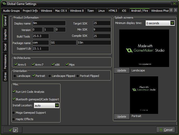Open the Permissions side tab
This screenshot has width=179, height=135.
(5, 62)
